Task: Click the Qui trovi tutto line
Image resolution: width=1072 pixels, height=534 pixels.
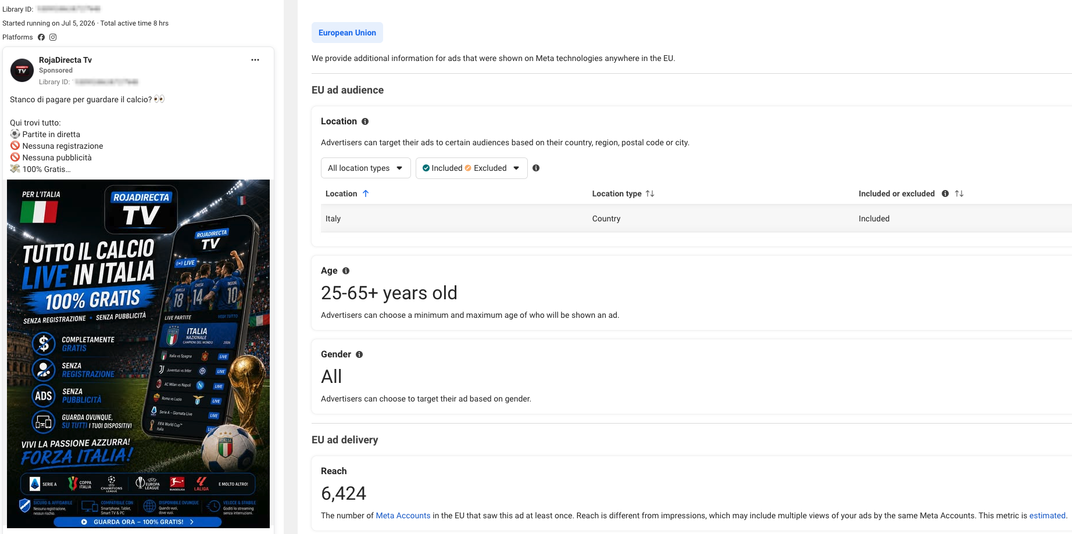Action: coord(35,123)
